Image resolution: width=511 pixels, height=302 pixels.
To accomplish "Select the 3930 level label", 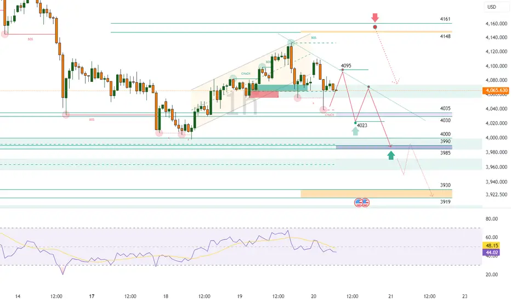I will [445, 185].
